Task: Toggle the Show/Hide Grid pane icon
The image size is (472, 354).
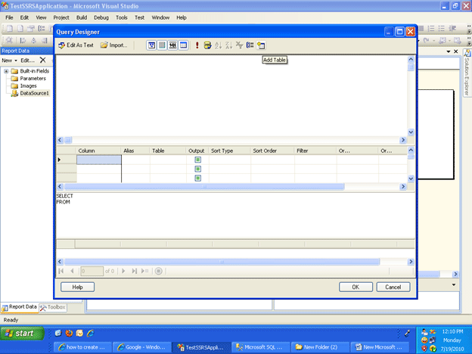Action: tap(162, 45)
